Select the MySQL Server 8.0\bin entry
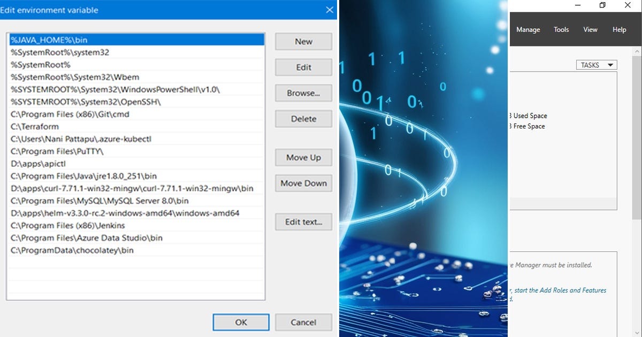 click(x=136, y=201)
